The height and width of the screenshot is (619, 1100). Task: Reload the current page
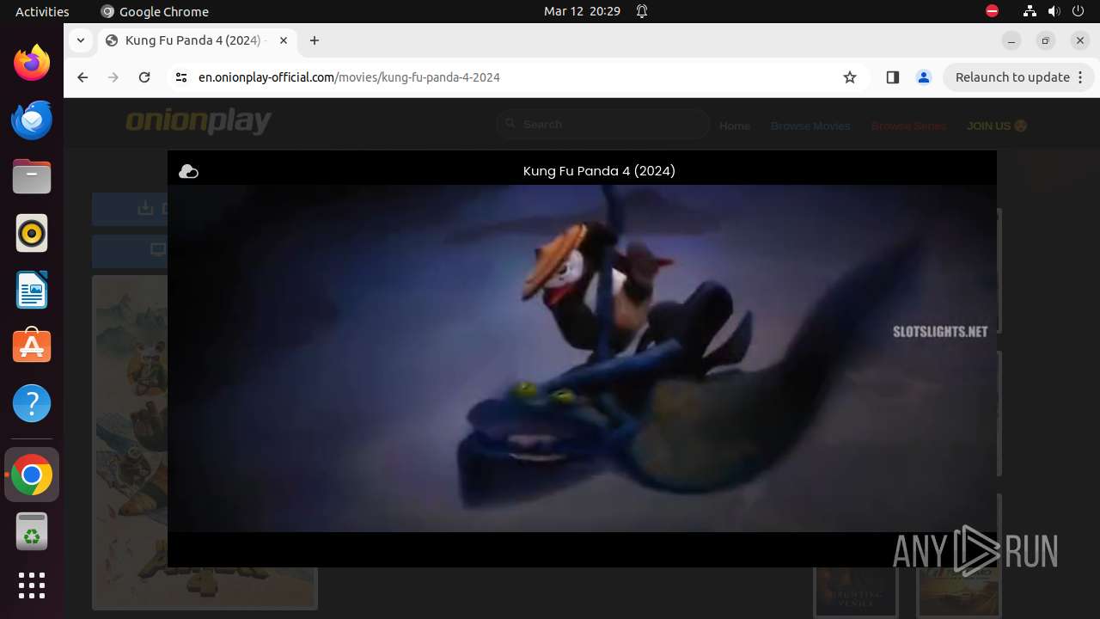point(144,77)
